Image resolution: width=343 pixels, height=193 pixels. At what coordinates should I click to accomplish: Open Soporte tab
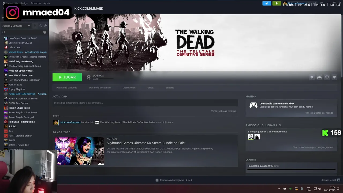click(x=170, y=88)
